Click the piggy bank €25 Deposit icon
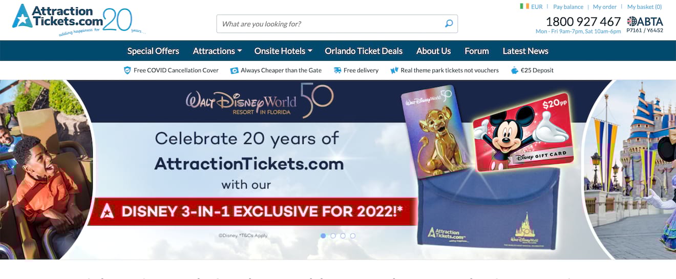The width and height of the screenshot is (676, 279). click(x=515, y=70)
